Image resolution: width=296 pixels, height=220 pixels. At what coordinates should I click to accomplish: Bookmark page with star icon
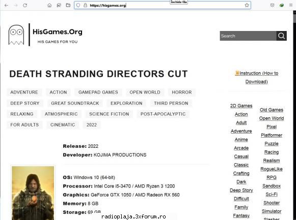click(247, 5)
